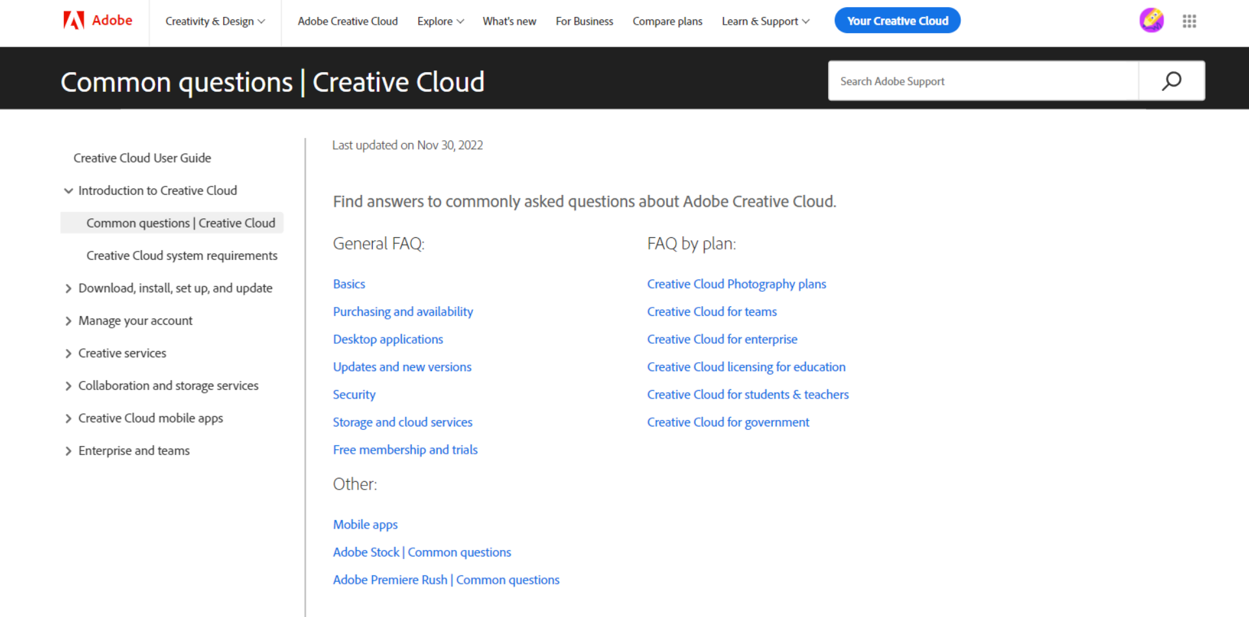The height and width of the screenshot is (617, 1249).
Task: Open Creative Cloud licensing for education link
Action: coord(746,367)
